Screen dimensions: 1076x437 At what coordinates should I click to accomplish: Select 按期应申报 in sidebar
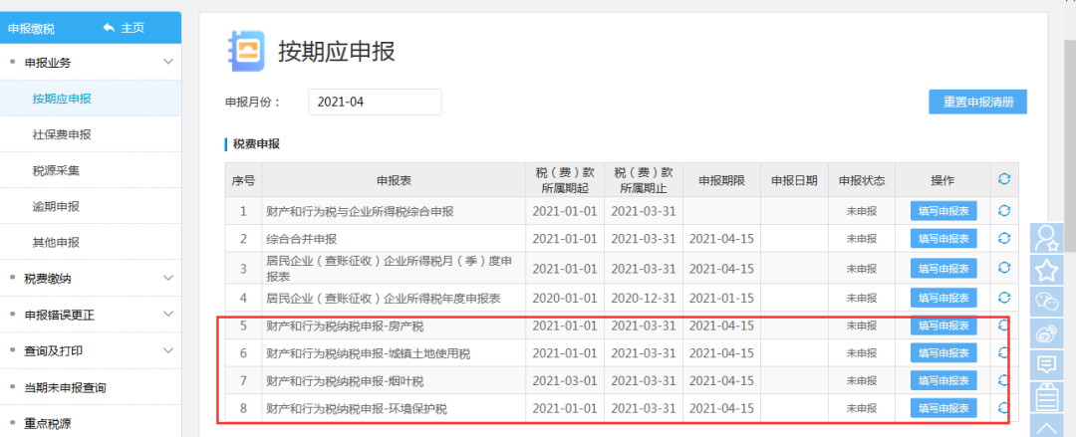pos(91,99)
